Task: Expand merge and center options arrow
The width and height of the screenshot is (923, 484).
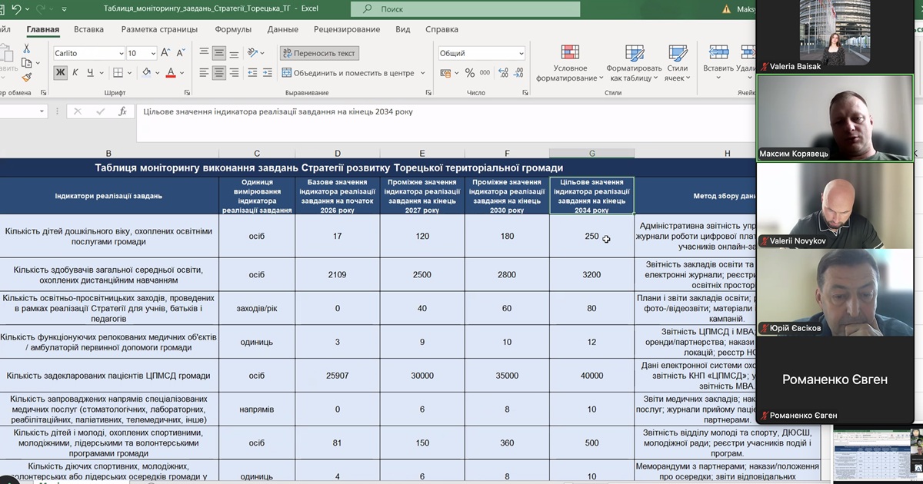Action: coord(423,73)
